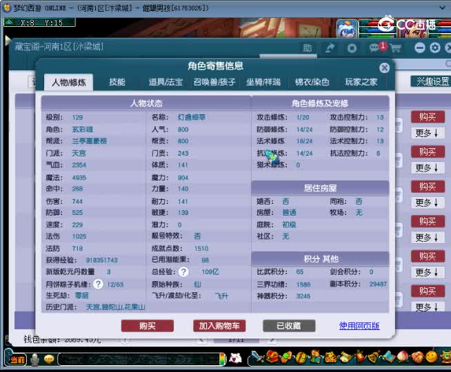451x372 pixels.
Task: Click the 兴趣设置 button in 藏宝阁 window
Action: 432,81
